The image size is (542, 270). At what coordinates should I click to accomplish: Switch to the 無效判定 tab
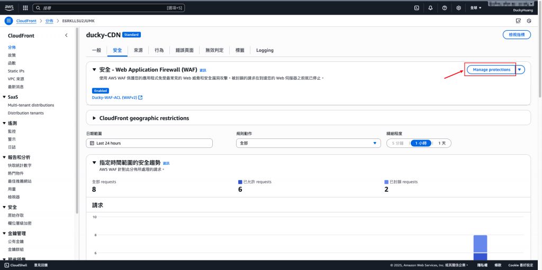tap(214, 50)
